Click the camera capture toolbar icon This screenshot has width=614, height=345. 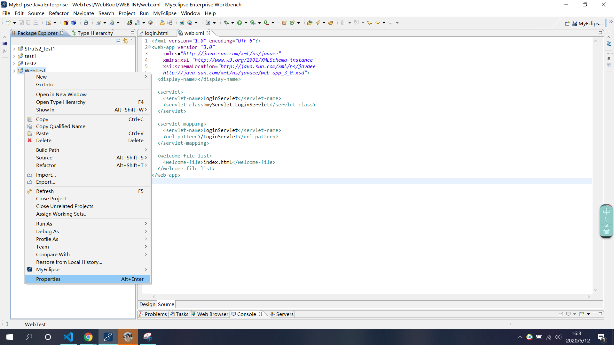click(208, 23)
